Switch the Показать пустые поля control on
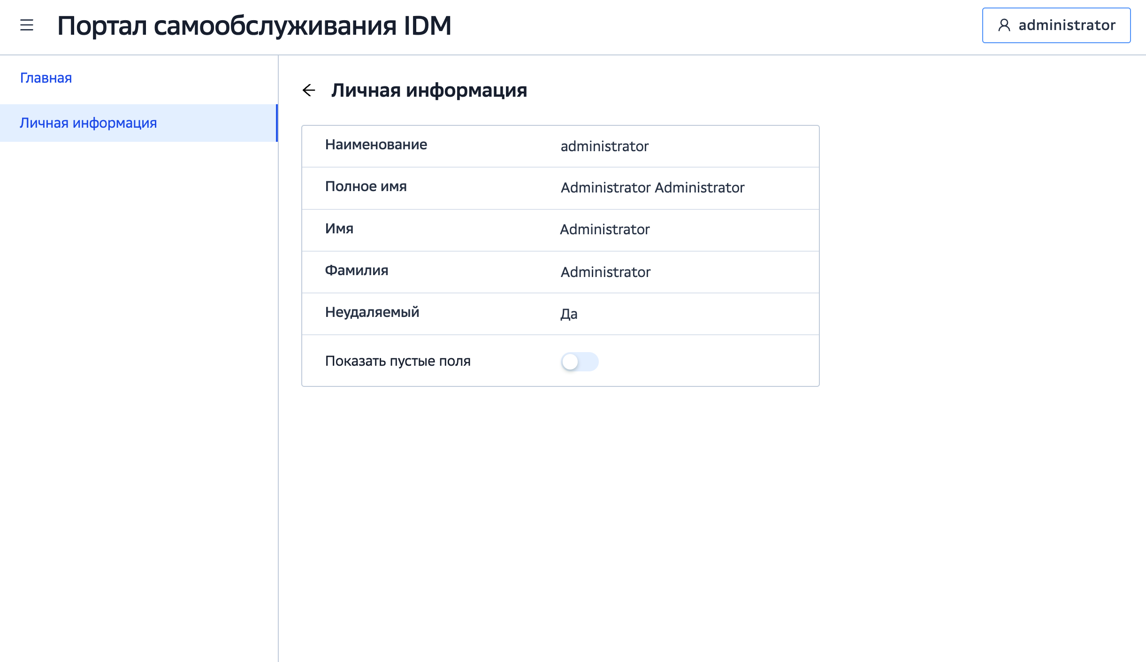Viewport: 1146px width, 662px height. [581, 362]
